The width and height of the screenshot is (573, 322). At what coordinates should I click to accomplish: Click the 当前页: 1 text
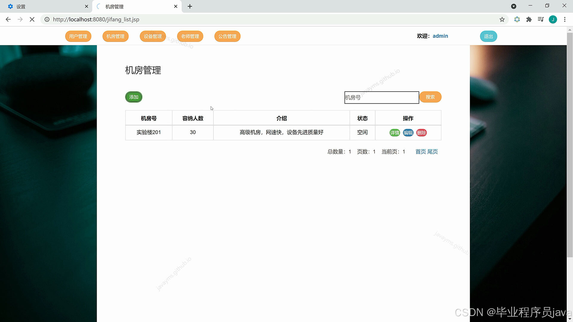[393, 152]
